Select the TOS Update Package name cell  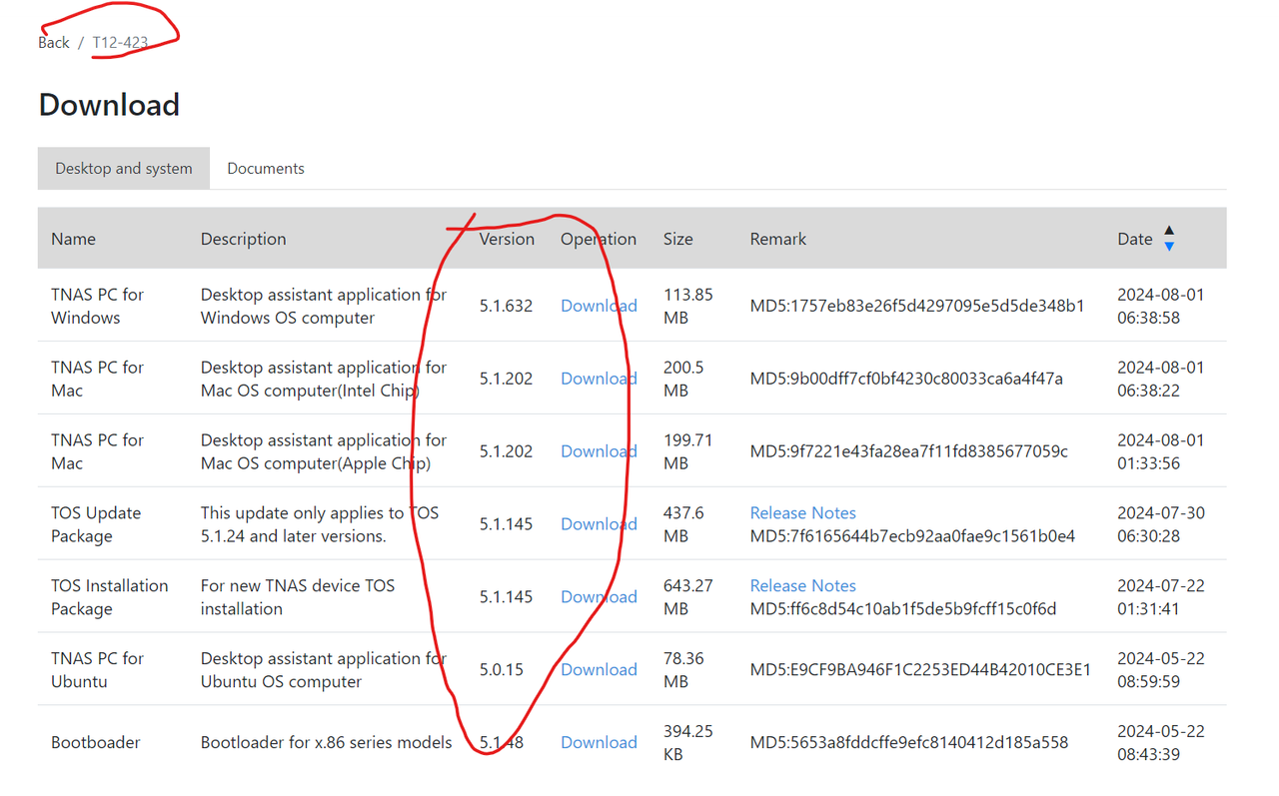[96, 524]
